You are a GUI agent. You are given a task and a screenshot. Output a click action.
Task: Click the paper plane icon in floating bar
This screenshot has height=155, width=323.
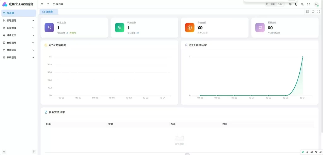click(x=312, y=152)
